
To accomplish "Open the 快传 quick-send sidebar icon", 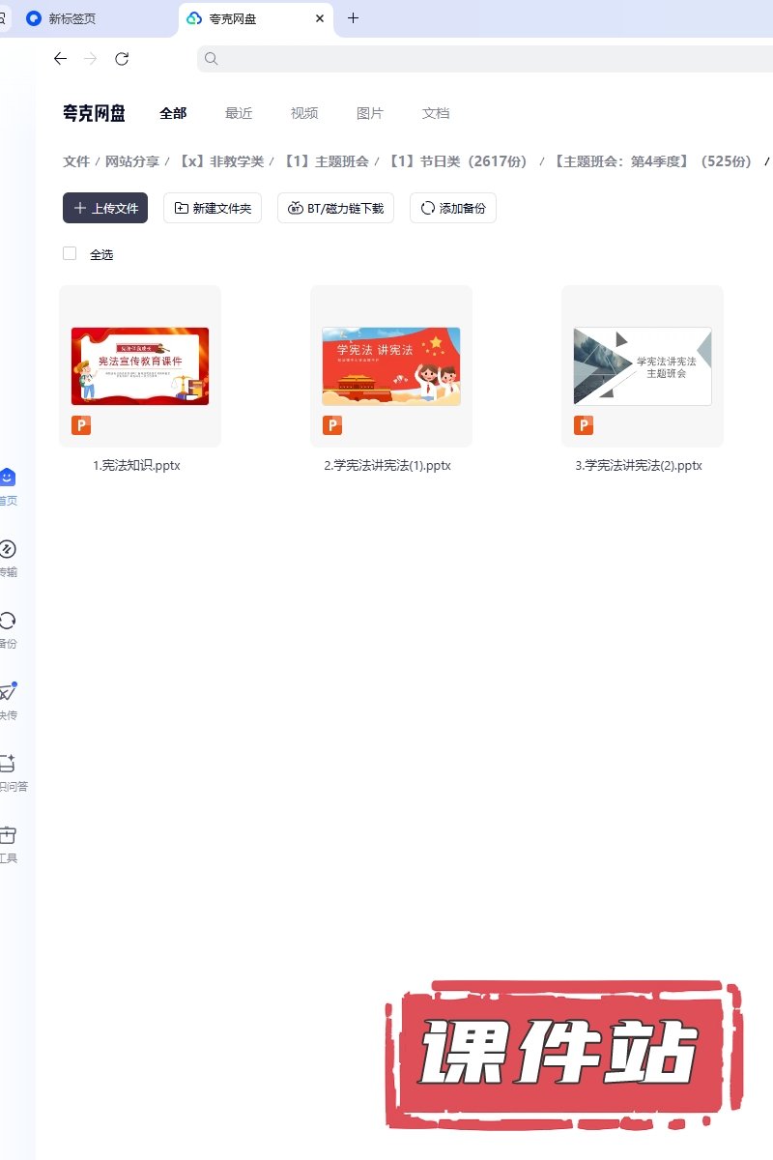I will point(8,692).
